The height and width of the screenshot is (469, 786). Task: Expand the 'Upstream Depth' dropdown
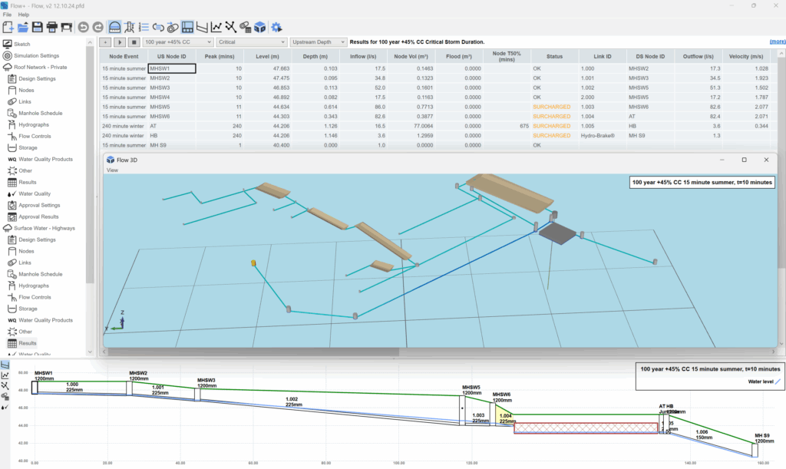coord(318,42)
